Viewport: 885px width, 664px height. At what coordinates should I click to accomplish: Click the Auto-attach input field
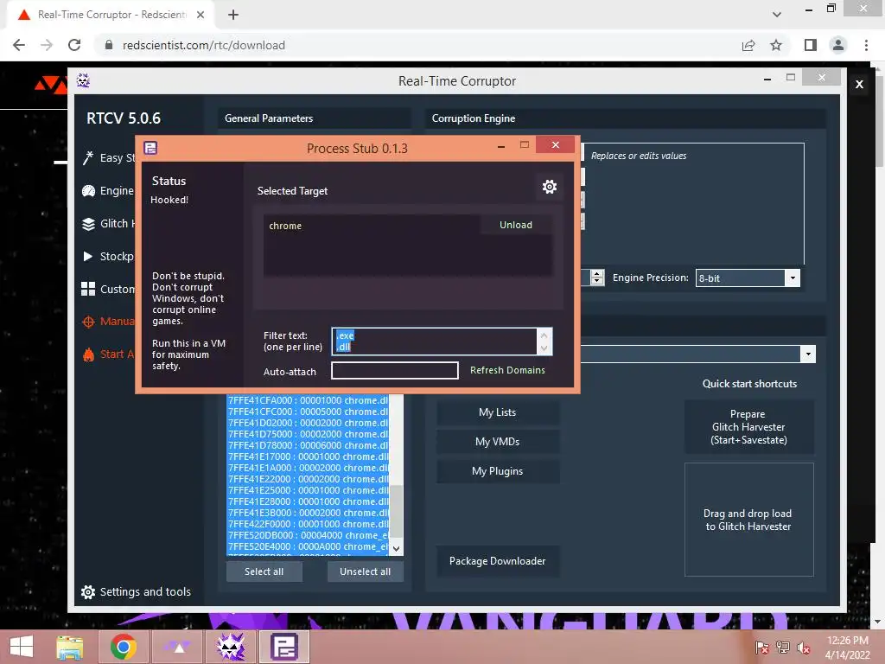pyautogui.click(x=394, y=370)
